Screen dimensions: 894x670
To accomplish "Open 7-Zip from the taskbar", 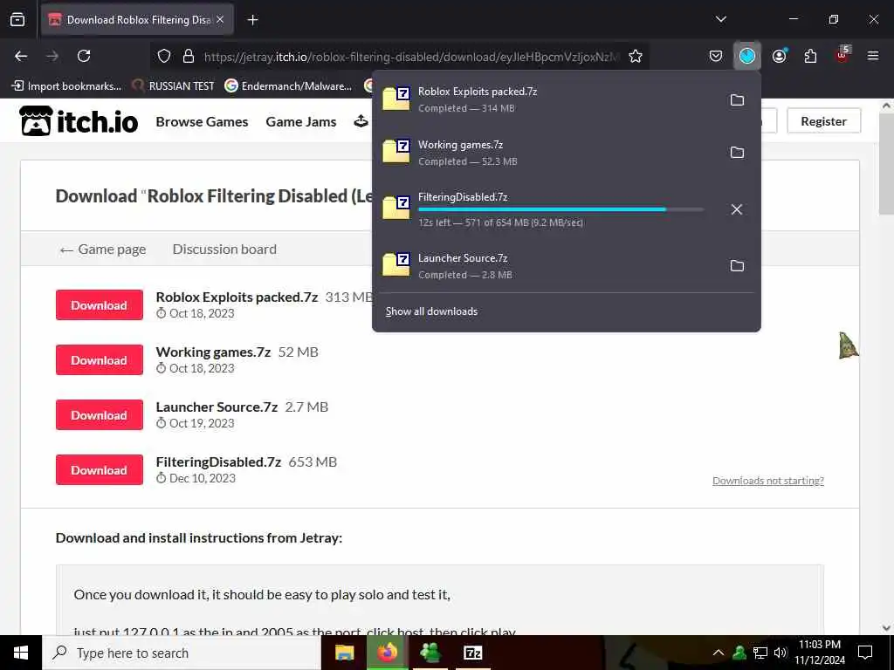I will click(472, 653).
